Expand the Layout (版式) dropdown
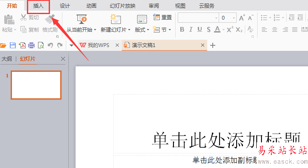Screen dimensions: 308x168 (x=148, y=30)
